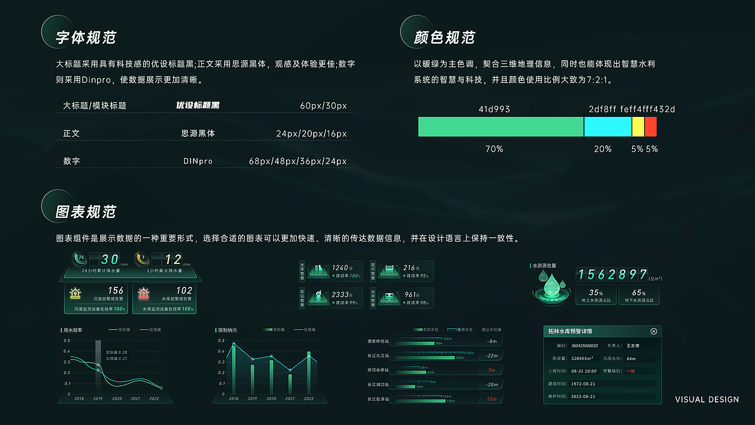Click the water gate icon beside 水闸数量
Screen dimensions: 755x425
point(389,298)
